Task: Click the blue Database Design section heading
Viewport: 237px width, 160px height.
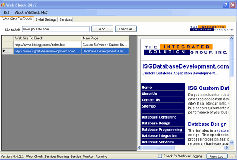Action: [x=207, y=124]
